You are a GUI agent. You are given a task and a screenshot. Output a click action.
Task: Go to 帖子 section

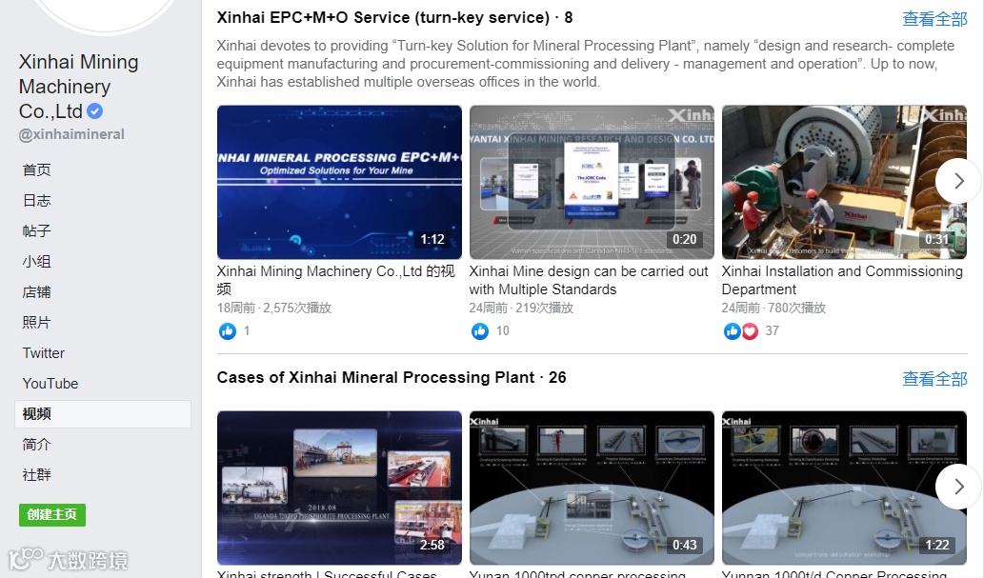(36, 231)
